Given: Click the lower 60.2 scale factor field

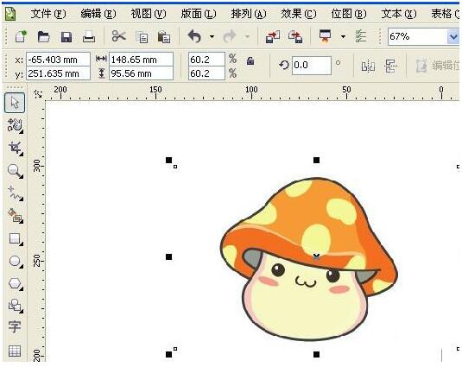Looking at the screenshot, I should [x=206, y=73].
